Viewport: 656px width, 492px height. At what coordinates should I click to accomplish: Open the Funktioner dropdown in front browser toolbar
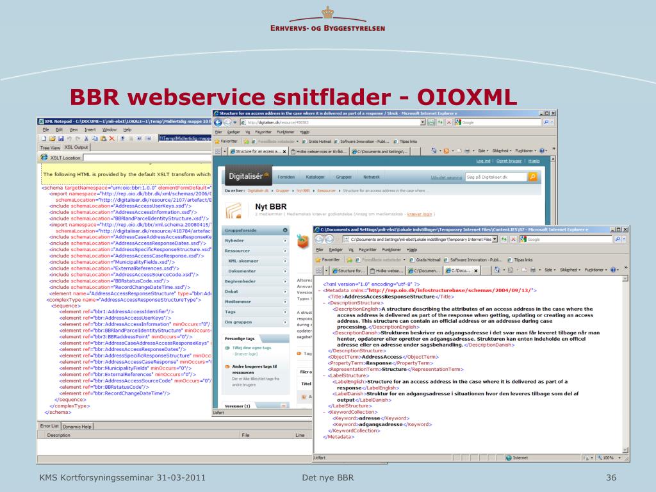point(596,270)
